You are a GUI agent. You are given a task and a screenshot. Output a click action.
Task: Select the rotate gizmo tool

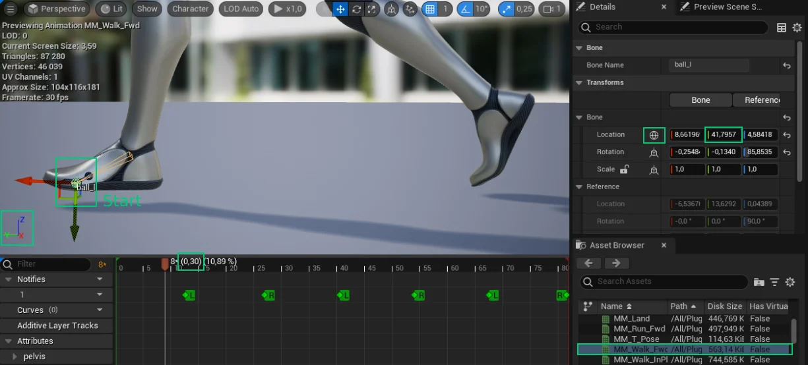(x=357, y=9)
